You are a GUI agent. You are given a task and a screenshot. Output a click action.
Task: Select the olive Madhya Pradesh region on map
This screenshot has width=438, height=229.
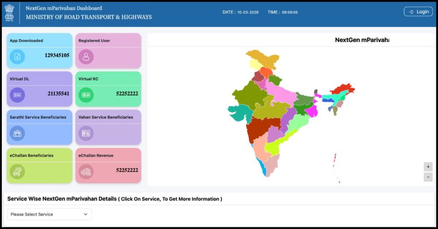tap(269, 109)
